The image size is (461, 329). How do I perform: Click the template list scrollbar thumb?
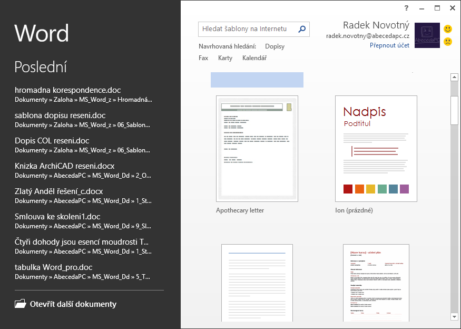pos(454,110)
